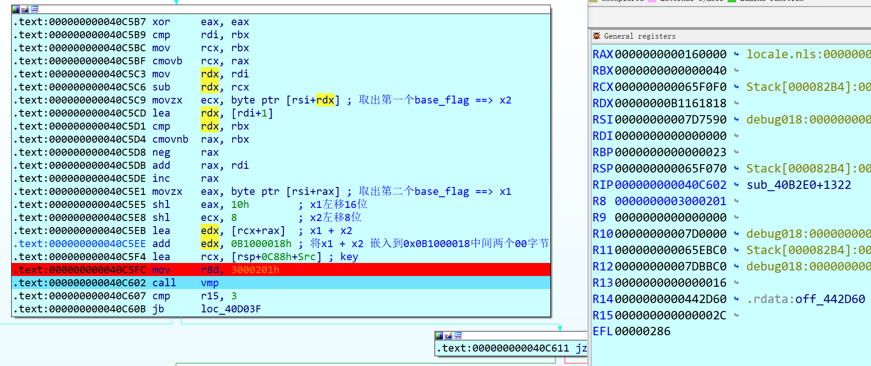The width and height of the screenshot is (871, 366).
Task: Click the jump arrow next to R13 value
Action: coord(737,283)
